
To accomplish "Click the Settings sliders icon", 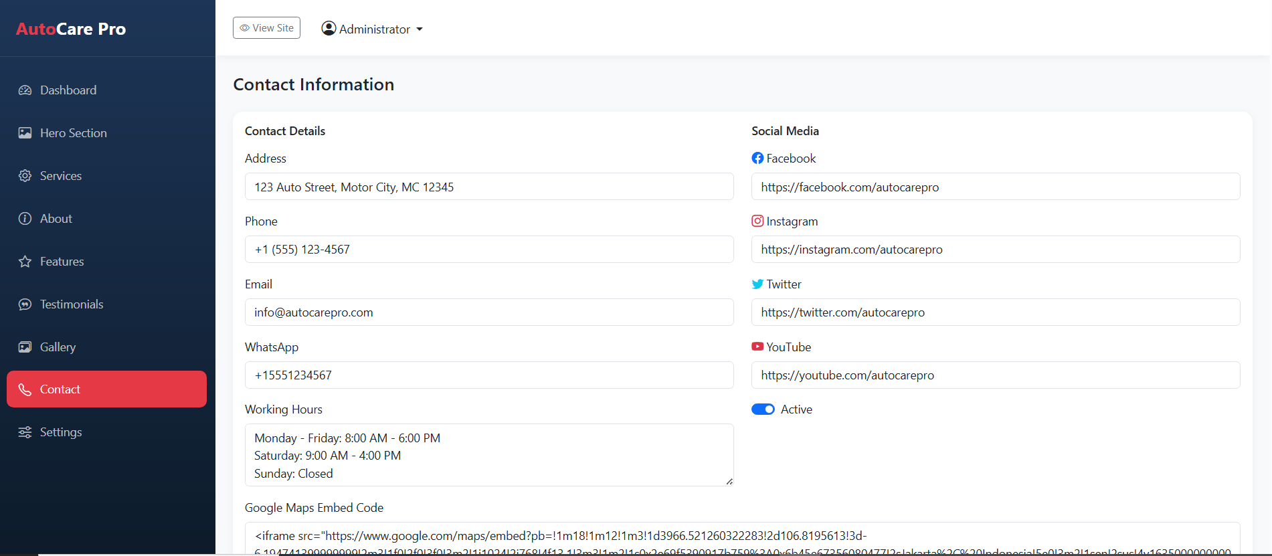I will [x=25, y=432].
